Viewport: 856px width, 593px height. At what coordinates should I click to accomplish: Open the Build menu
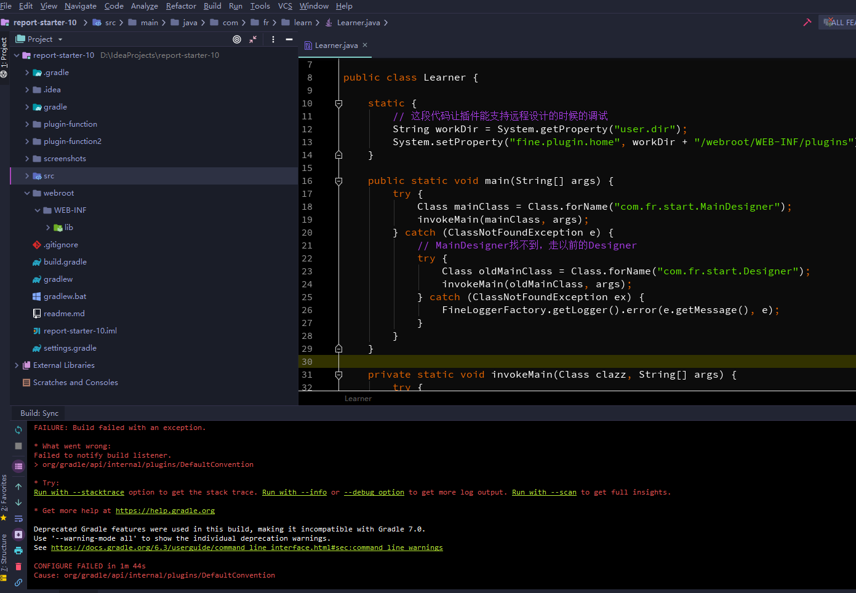212,6
